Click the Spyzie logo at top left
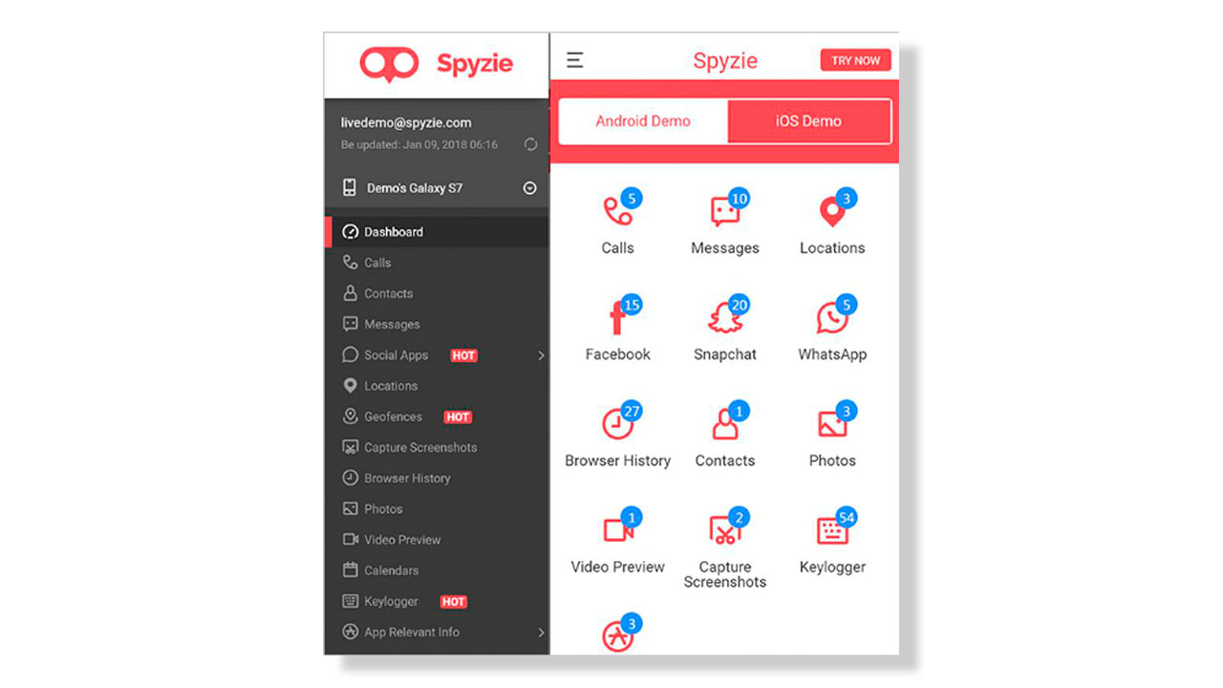 [437, 65]
